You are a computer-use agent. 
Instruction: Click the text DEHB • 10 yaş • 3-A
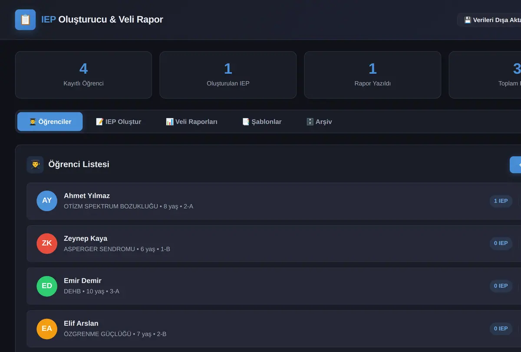tap(92, 291)
